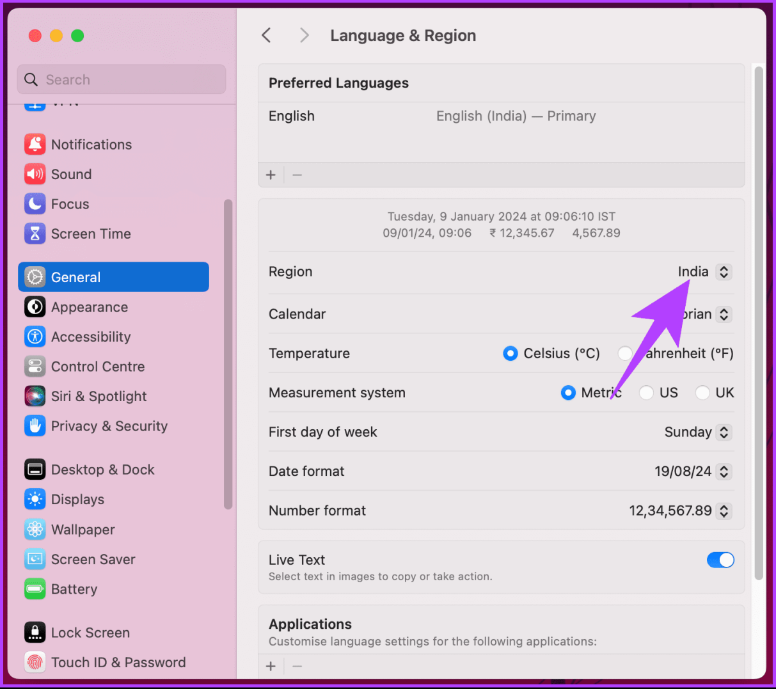Click the Screen Saver icon
776x689 pixels.
coord(35,559)
